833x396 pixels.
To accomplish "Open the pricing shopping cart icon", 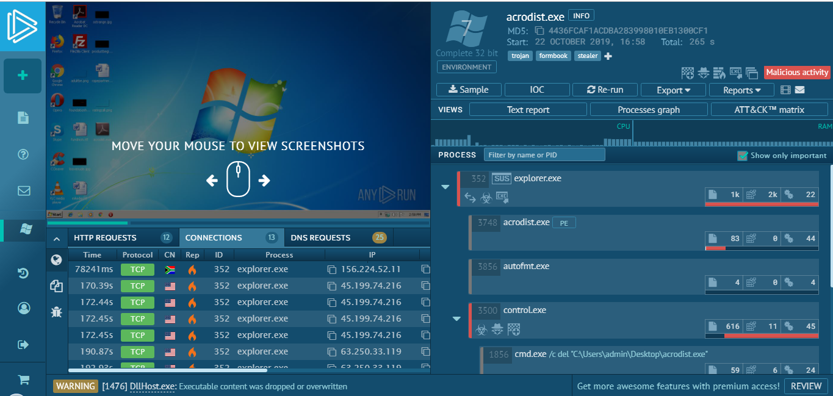I will pos(24,380).
